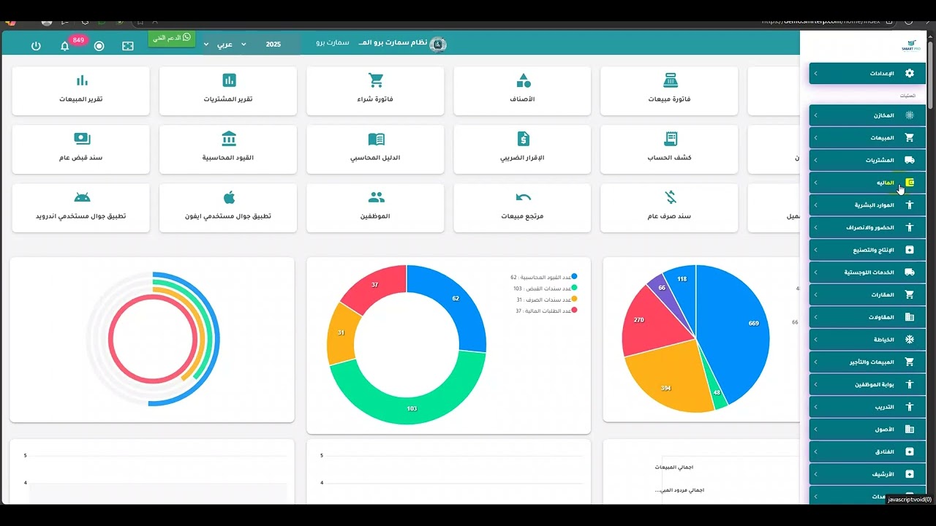Expand الخياطة using its chevron

(x=816, y=340)
